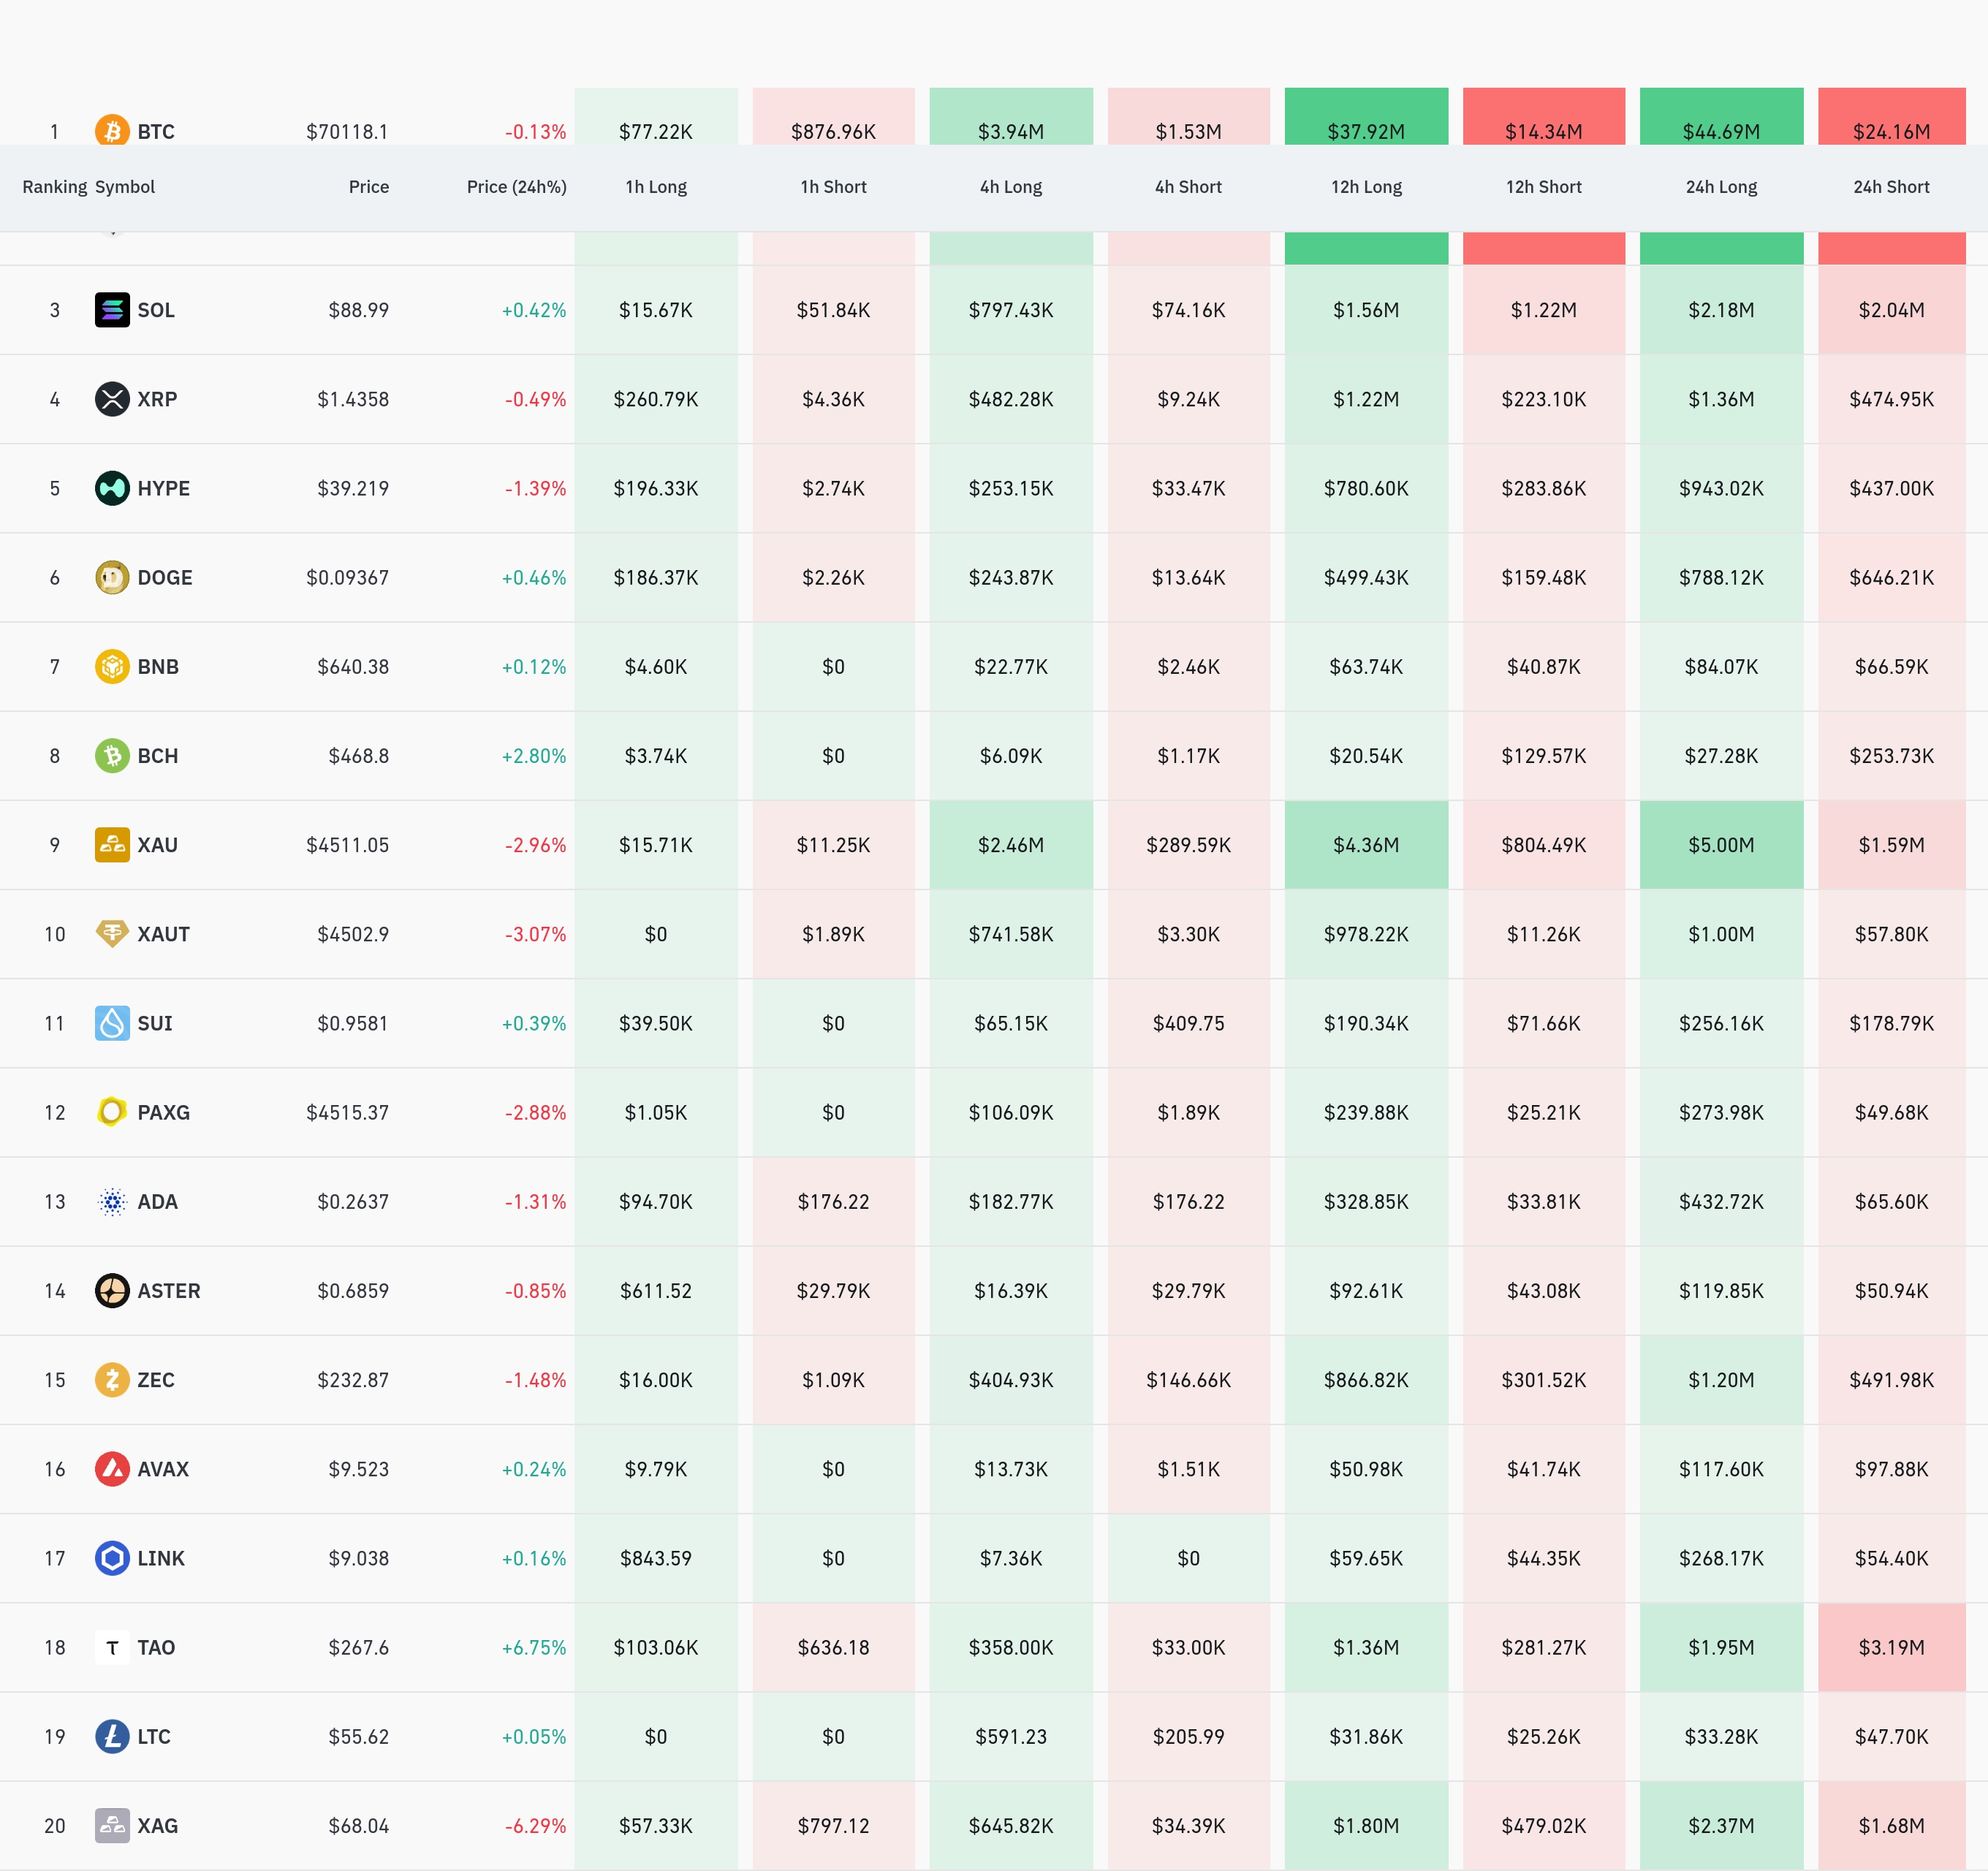This screenshot has width=1988, height=1871.
Task: Click the AVAX red icon
Action: point(112,1469)
